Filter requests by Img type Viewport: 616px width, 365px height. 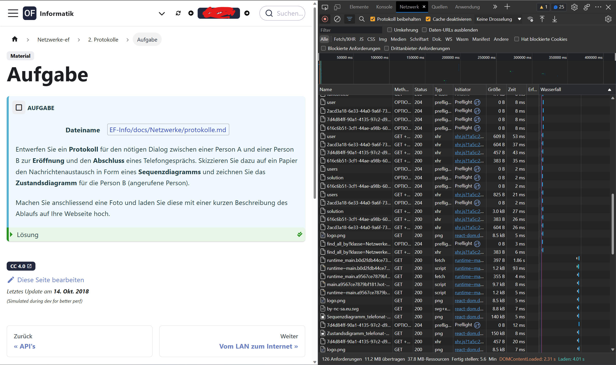click(x=383, y=39)
